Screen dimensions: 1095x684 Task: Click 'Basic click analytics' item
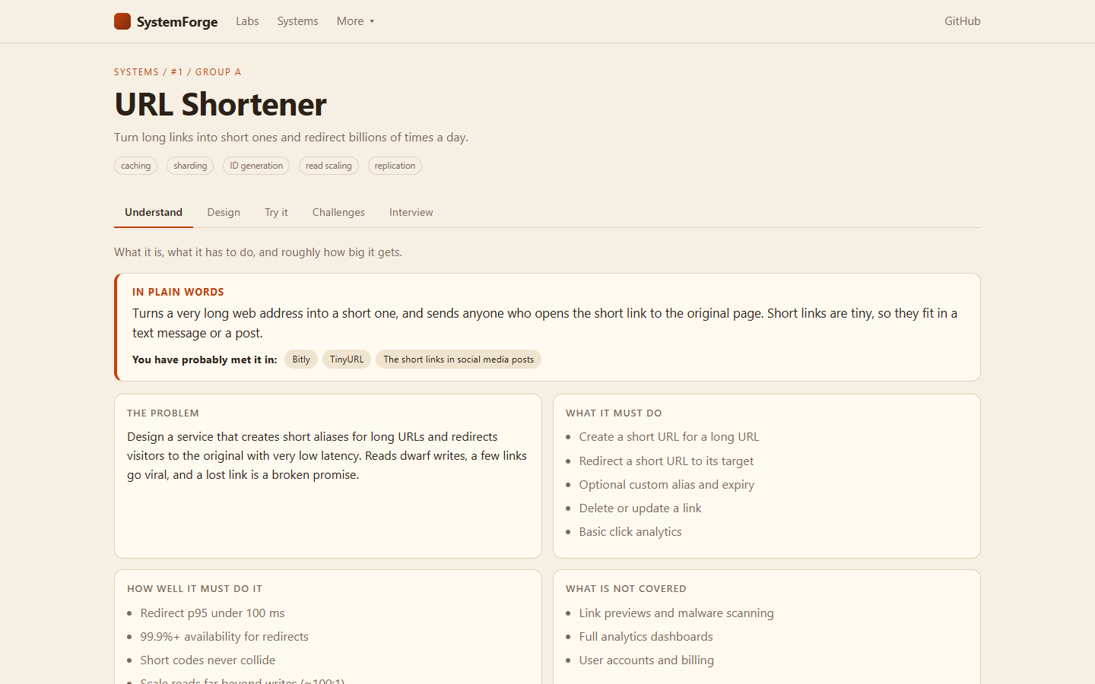pyautogui.click(x=630, y=532)
